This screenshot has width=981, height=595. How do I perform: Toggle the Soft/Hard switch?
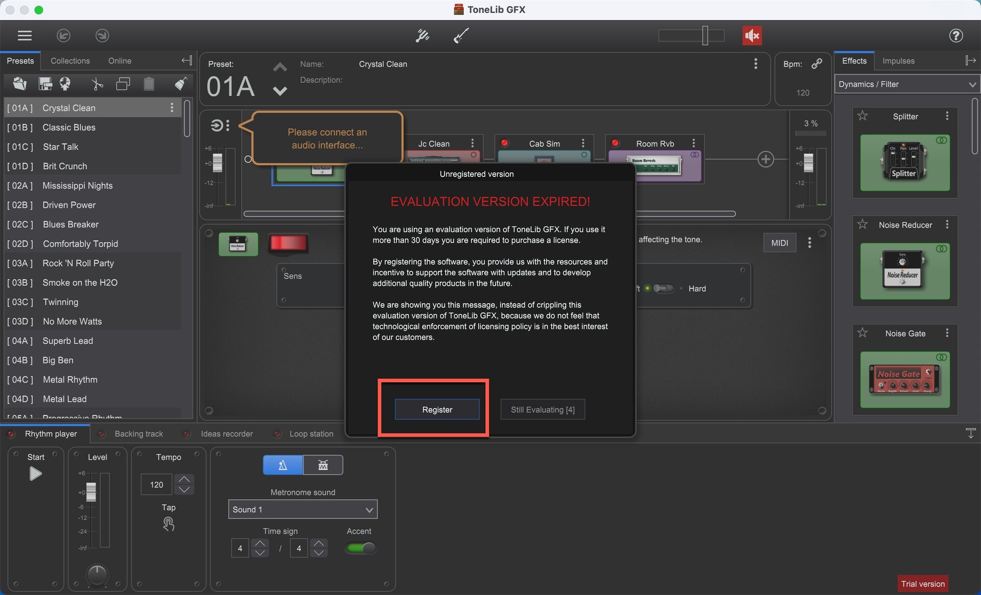(x=663, y=288)
